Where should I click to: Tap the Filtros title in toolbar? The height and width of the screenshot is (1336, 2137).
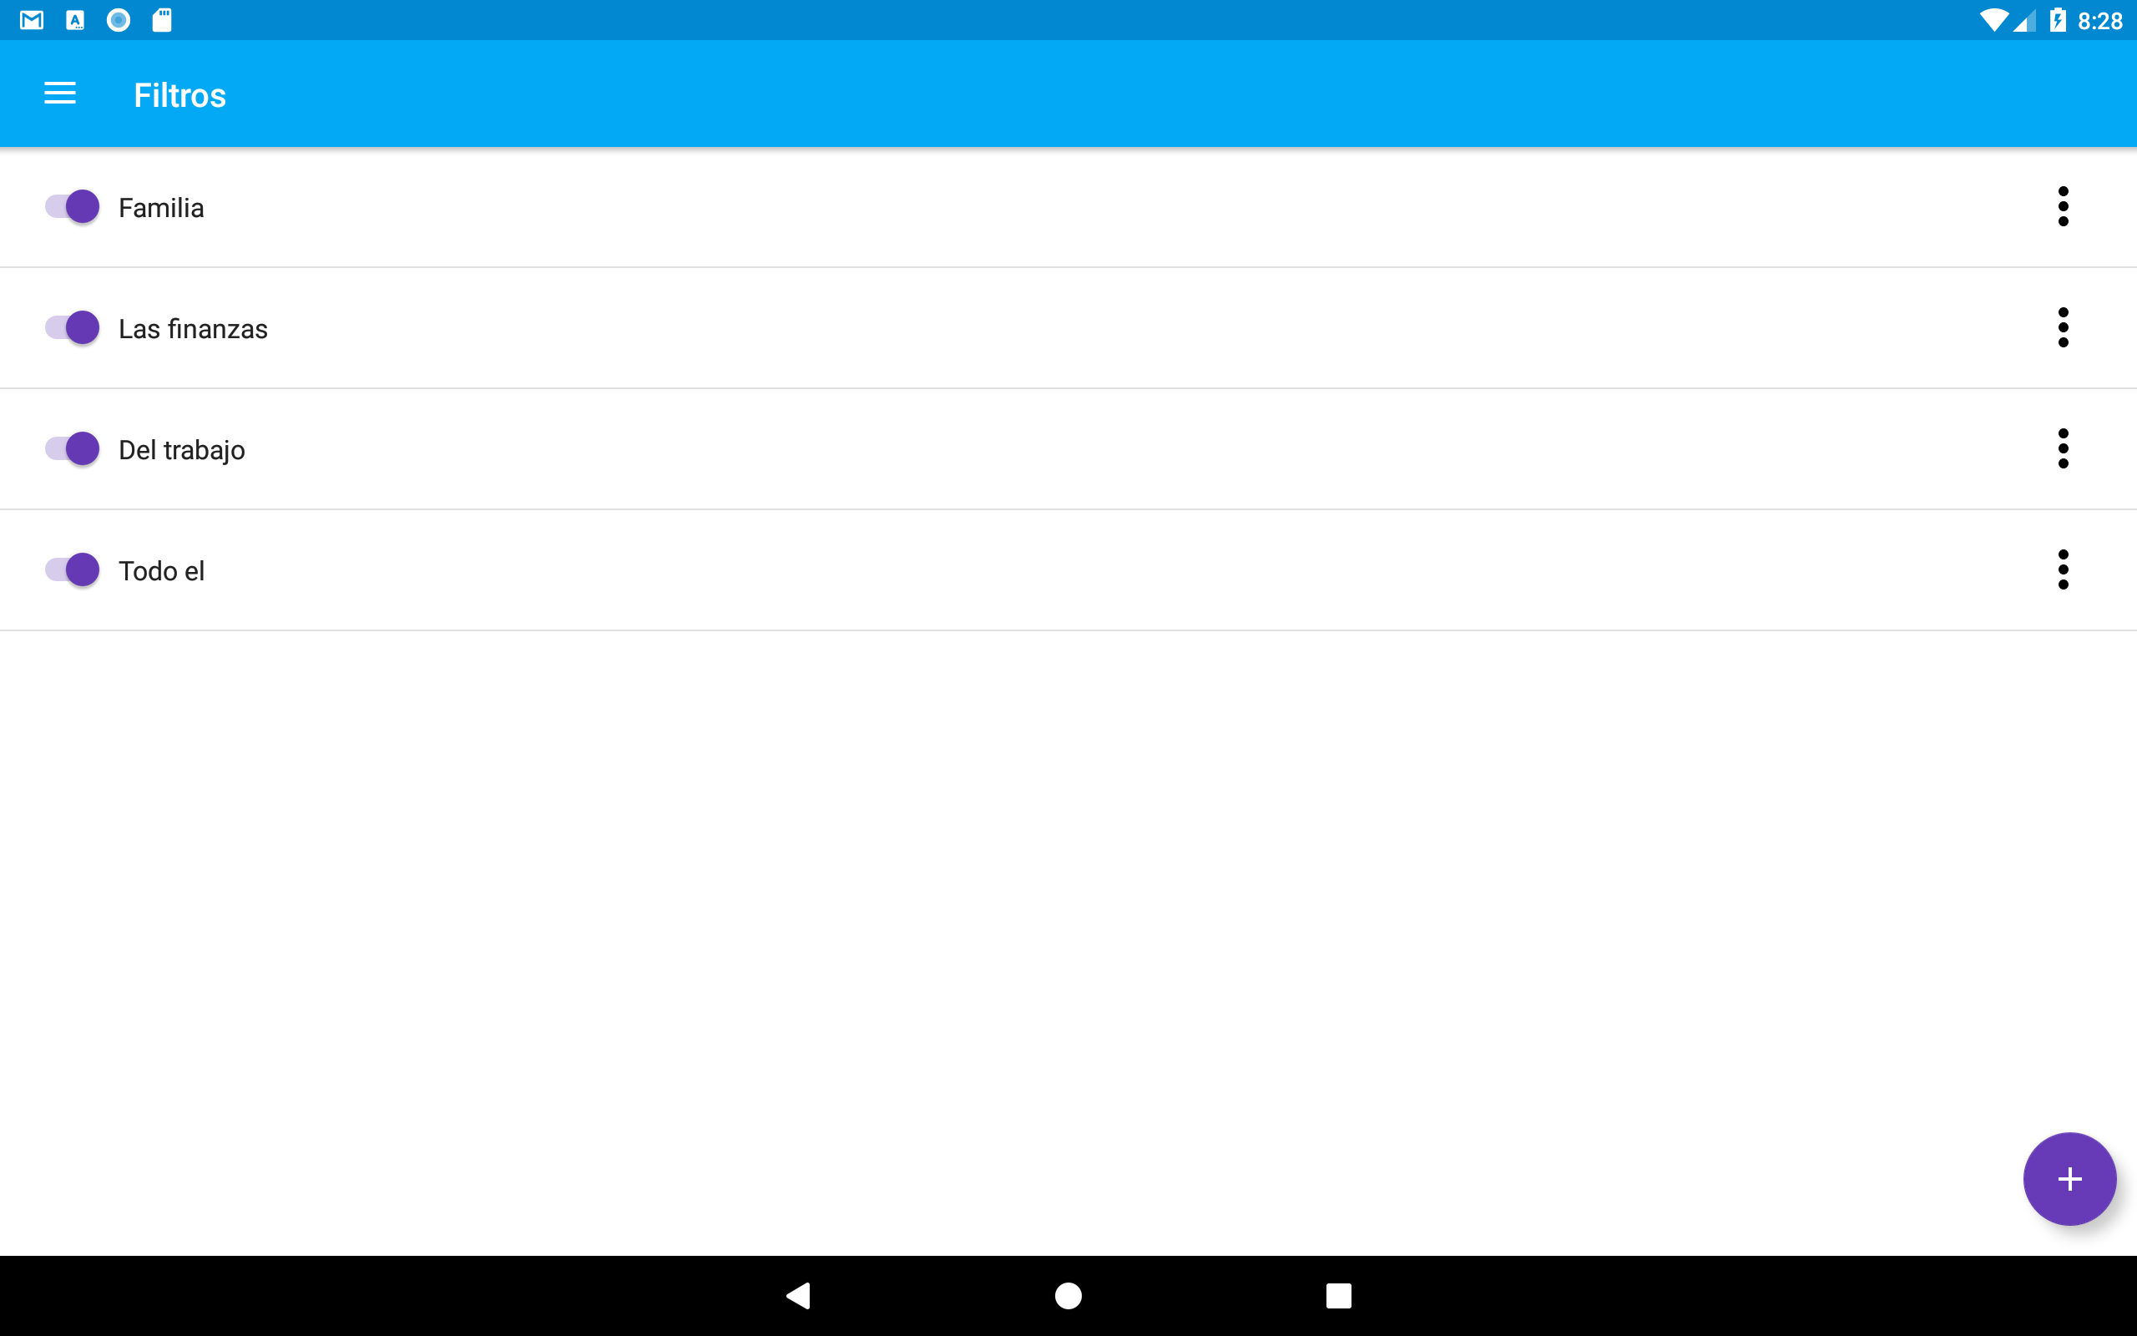180,94
